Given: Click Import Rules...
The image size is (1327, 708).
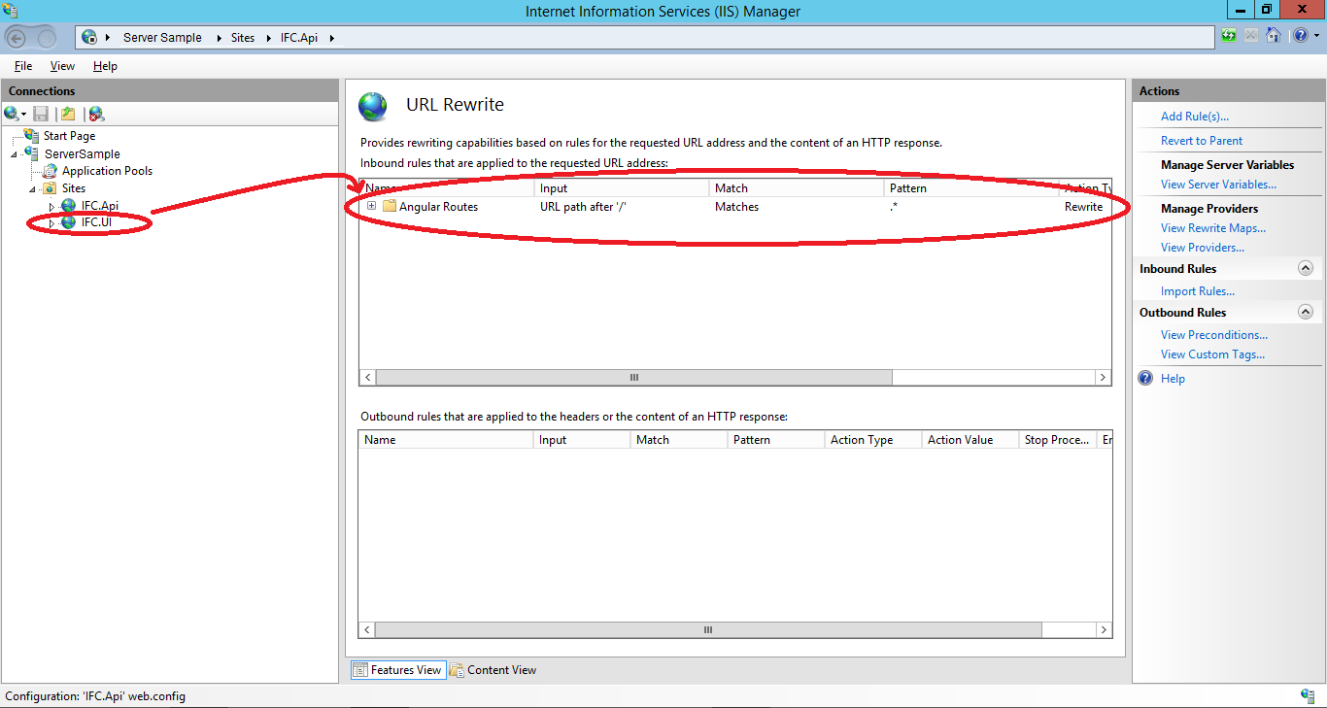Looking at the screenshot, I should click(1198, 290).
